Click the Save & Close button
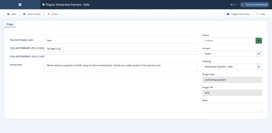This screenshot has height=133, width=272. [32, 14]
